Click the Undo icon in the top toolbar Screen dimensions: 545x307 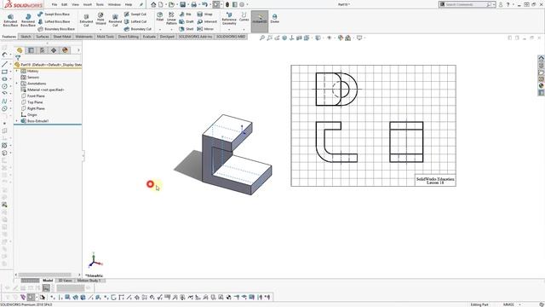pyautogui.click(x=204, y=4)
